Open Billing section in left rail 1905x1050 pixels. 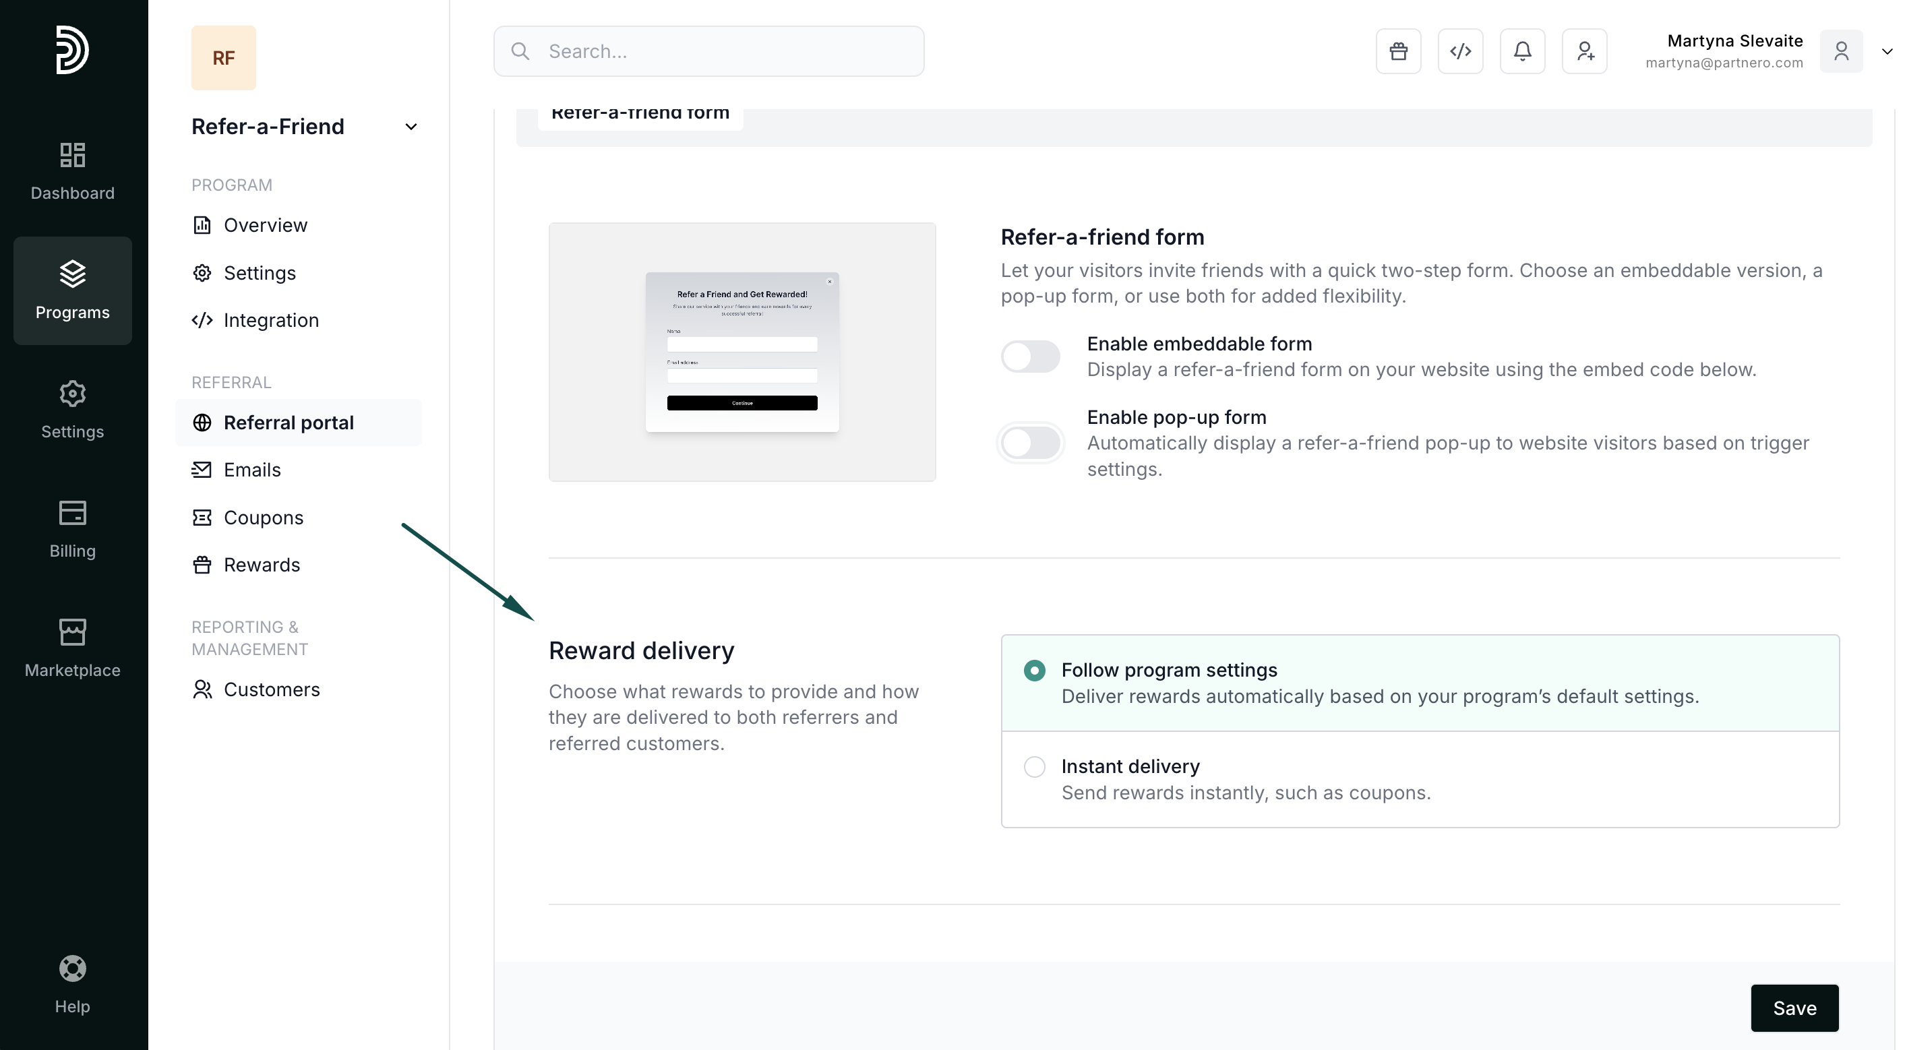pos(73,528)
